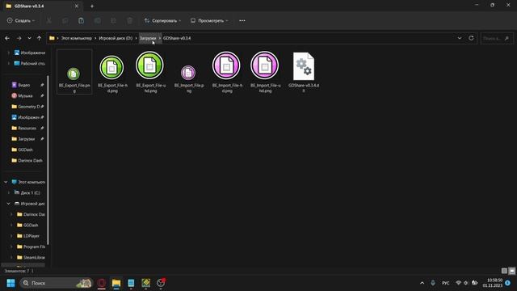Select the BE_Export_File-uhd.png file
The height and width of the screenshot is (291, 517).
pyautogui.click(x=150, y=72)
